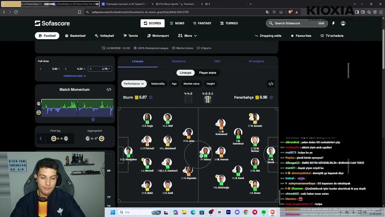Go to Motorsport section

[x=158, y=36]
